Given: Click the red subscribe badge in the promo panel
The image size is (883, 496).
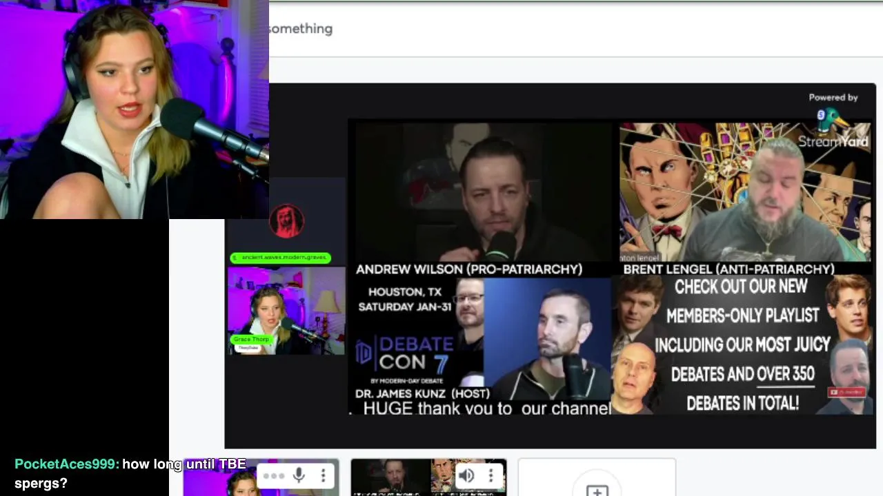Looking at the screenshot, I should pyautogui.click(x=846, y=392).
